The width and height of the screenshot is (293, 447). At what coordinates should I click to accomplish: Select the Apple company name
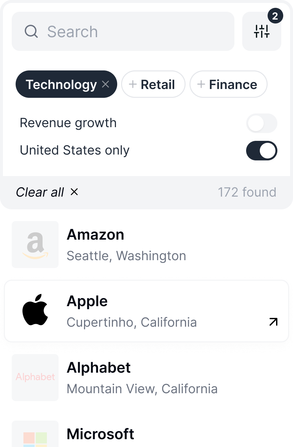pyautogui.click(x=87, y=301)
